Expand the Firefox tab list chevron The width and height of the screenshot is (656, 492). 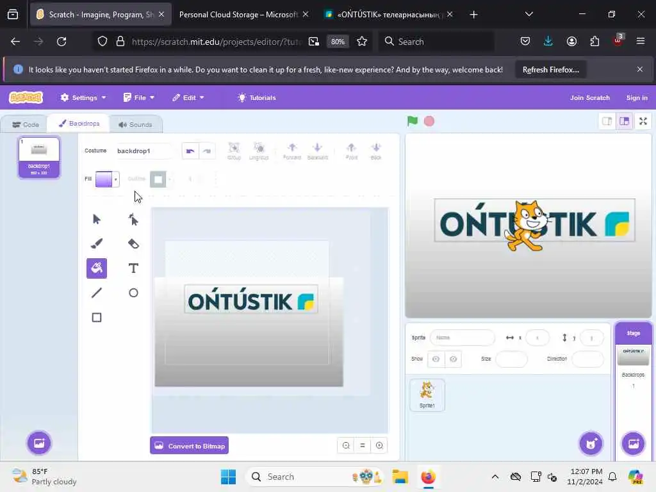click(529, 14)
